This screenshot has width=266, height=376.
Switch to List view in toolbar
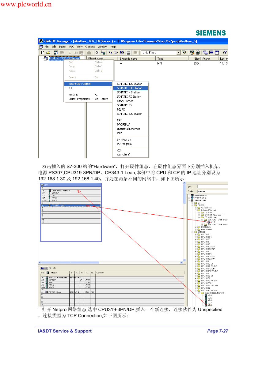point(122,53)
